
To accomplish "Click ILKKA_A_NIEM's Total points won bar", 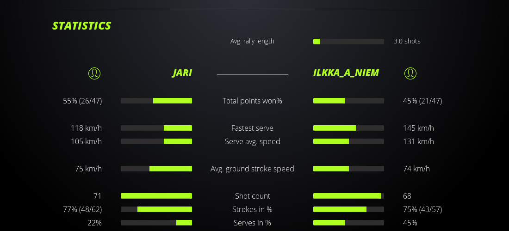I will click(348, 101).
